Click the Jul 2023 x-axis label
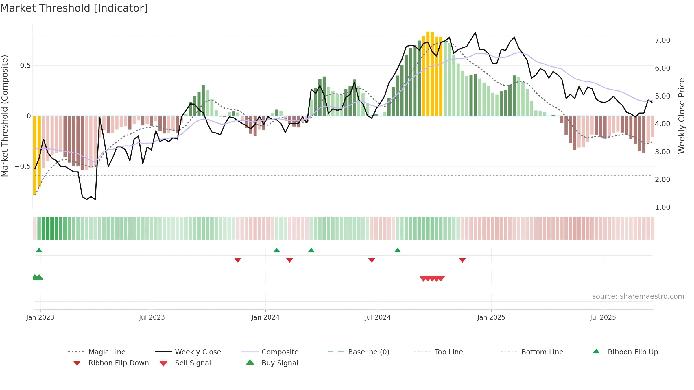The height and width of the screenshot is (390, 694). (152, 317)
